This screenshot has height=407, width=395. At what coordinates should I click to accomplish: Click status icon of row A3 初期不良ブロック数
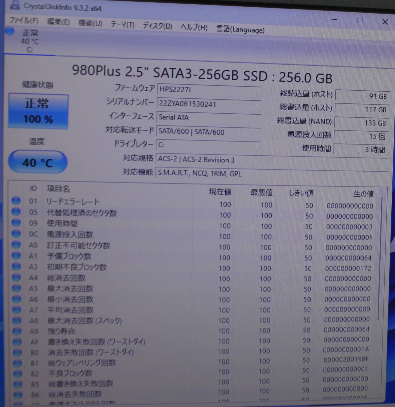pos(16,266)
